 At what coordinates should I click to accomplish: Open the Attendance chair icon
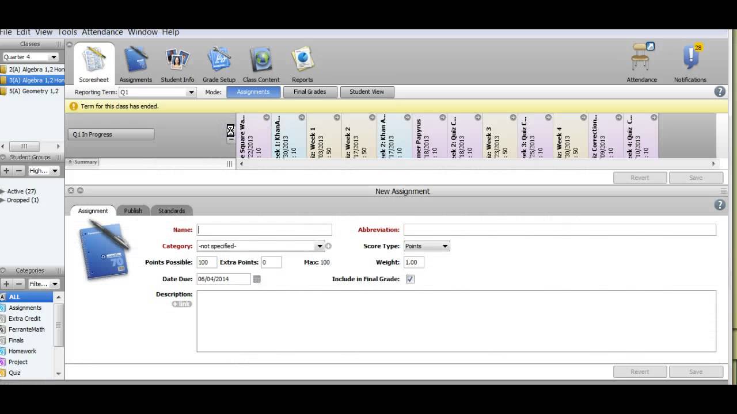click(x=641, y=63)
